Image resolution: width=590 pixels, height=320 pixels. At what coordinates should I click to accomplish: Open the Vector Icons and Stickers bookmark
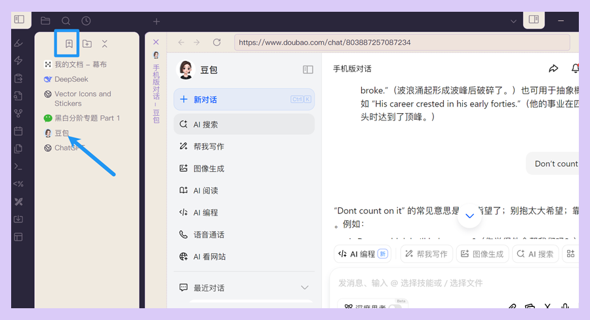click(78, 99)
